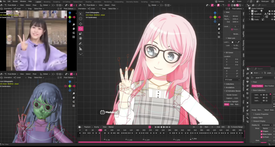Switch to the Animation workspace tab
Screen dimensions: 275x147
click(98, 2)
